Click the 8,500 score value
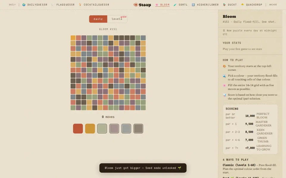The width and height of the screenshot is (286, 178). tap(249, 132)
